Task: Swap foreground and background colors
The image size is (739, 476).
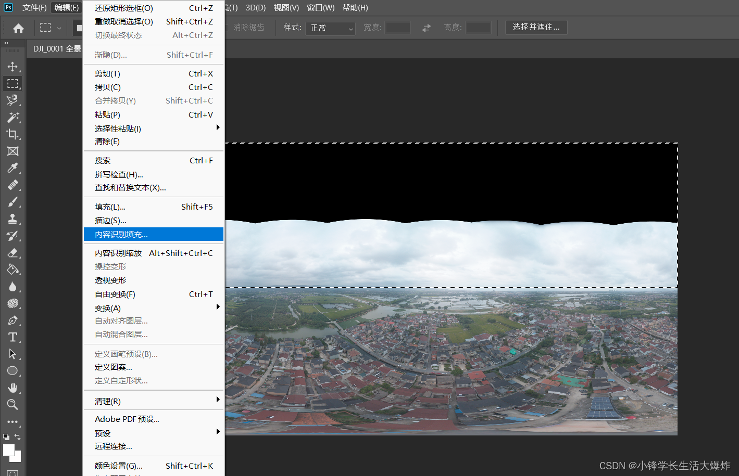Action: click(17, 437)
